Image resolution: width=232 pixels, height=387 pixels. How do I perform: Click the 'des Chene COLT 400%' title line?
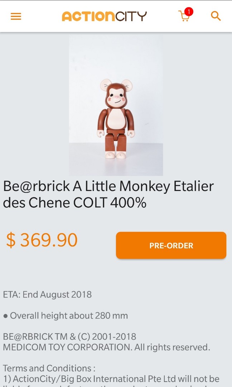75,202
